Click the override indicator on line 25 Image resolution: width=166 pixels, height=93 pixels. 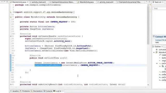pos(11,36)
